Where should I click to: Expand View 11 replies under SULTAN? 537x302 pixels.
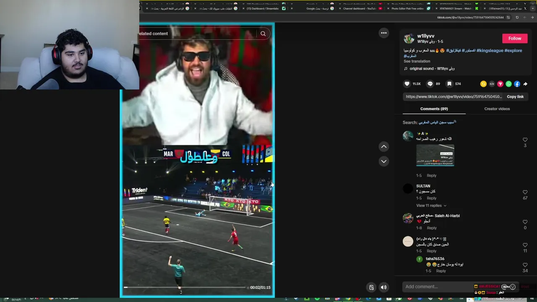[x=431, y=206]
